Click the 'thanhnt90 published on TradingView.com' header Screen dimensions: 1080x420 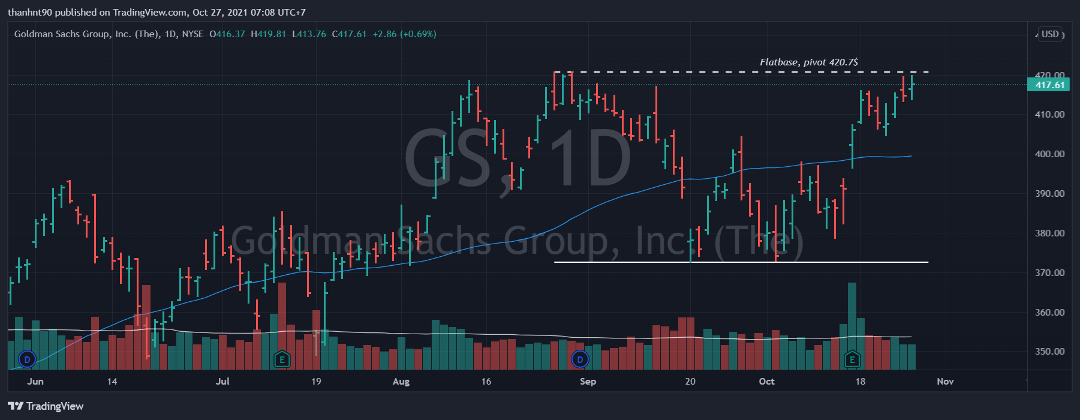(157, 12)
